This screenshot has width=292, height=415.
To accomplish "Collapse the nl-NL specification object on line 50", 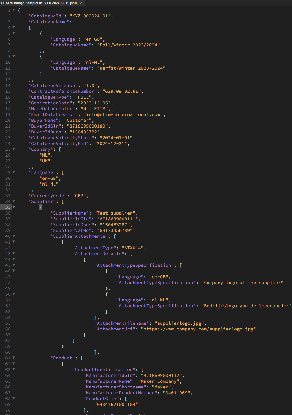I will click(14, 294).
